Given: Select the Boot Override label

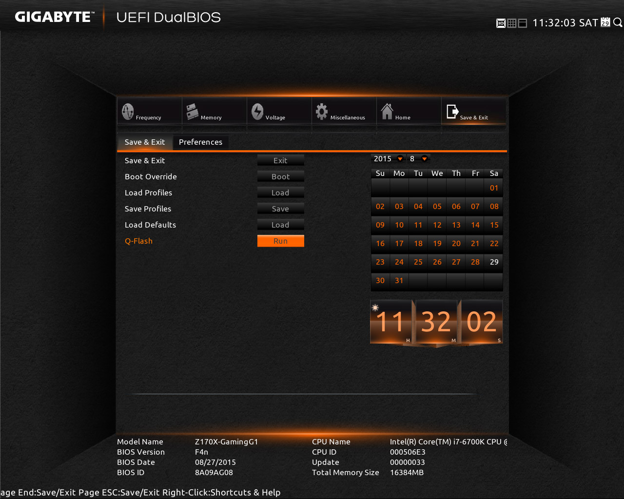Looking at the screenshot, I should click(151, 176).
